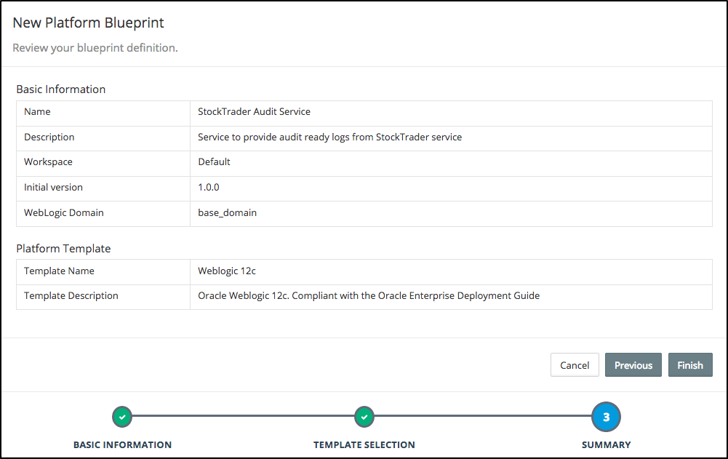Image resolution: width=728 pixels, height=459 pixels.
Task: Cancel the new blueprint wizard
Action: [x=575, y=365]
